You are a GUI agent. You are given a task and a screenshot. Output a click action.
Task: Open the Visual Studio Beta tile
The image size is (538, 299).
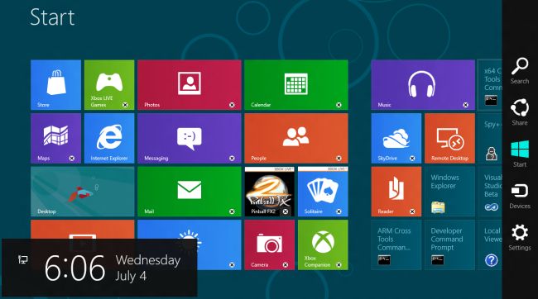[490, 192]
